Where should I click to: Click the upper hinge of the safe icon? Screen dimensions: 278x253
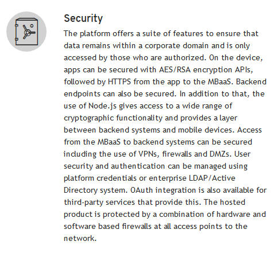(x=17, y=25)
